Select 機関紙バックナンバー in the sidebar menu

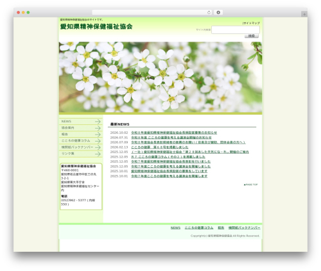coord(81,147)
